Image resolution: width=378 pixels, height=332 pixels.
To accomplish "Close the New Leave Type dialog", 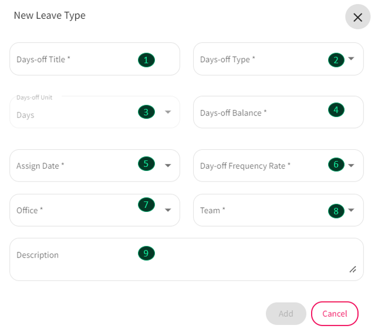I will click(357, 17).
